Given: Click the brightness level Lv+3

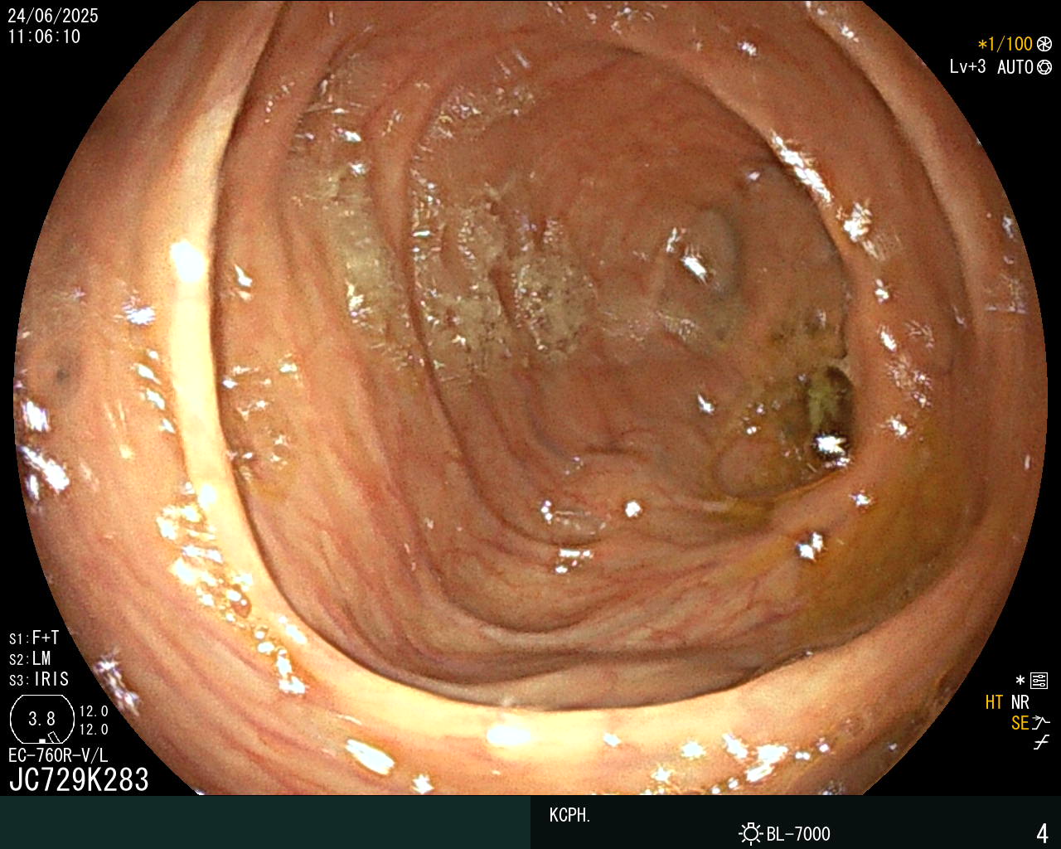Looking at the screenshot, I should (967, 67).
